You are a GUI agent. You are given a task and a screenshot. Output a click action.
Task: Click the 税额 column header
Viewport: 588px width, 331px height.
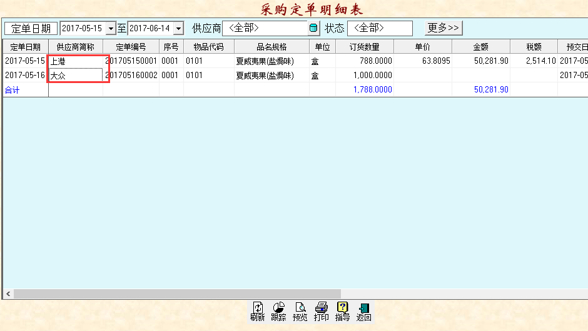(534, 47)
